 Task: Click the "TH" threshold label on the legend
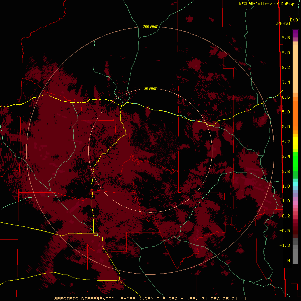click(x=287, y=260)
